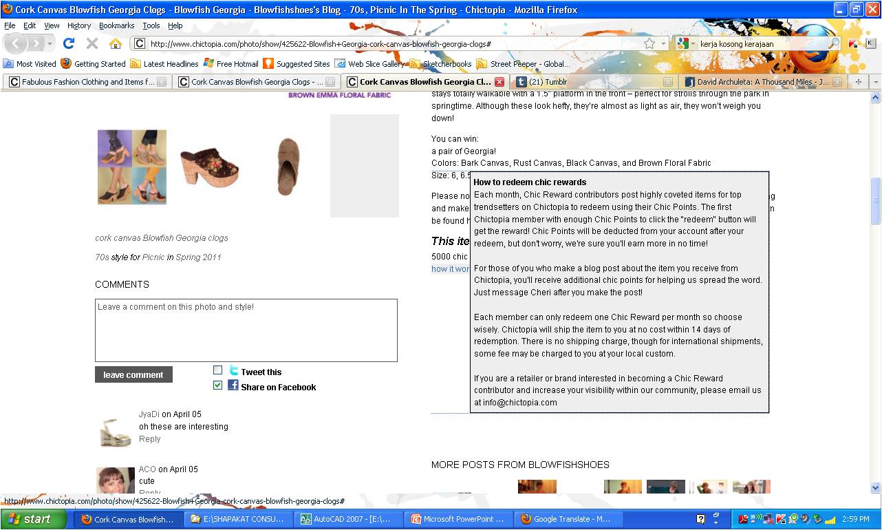Viewport: 882px width, 530px height.
Task: Click the scrollbar down arrow
Action: 875,488
